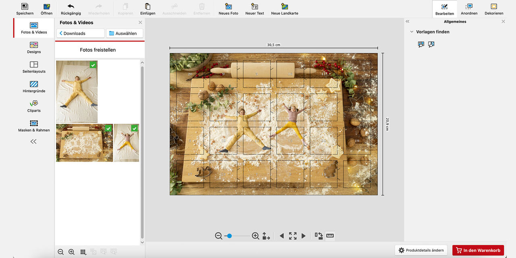Click the canvas zoom out magnifier

click(218, 236)
